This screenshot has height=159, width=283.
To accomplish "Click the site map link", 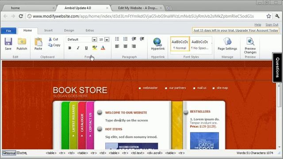I will [222, 88].
